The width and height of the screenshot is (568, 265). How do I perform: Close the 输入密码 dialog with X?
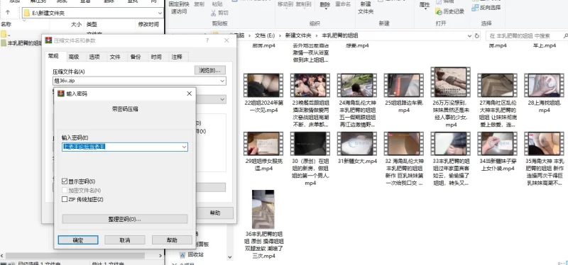[189, 94]
